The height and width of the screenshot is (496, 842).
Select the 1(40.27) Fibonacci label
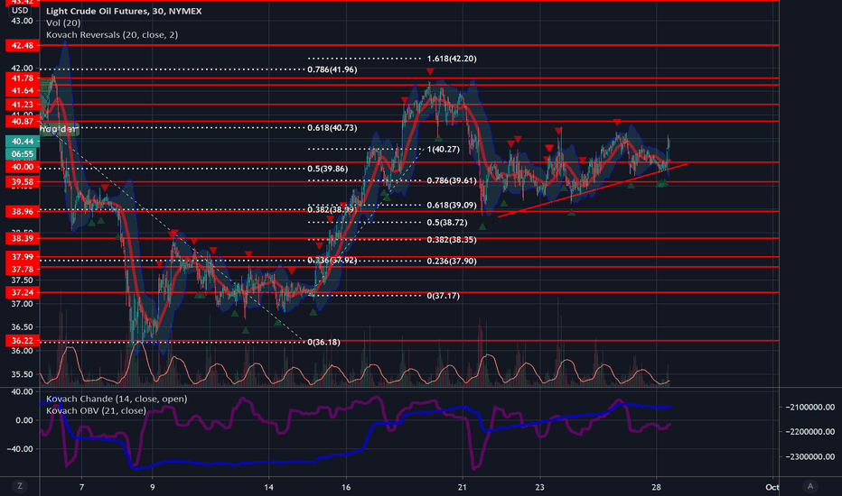[444, 149]
